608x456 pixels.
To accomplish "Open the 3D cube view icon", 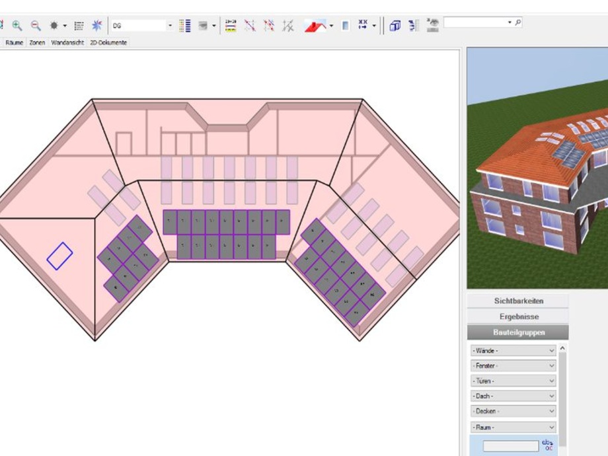I will pyautogui.click(x=395, y=26).
